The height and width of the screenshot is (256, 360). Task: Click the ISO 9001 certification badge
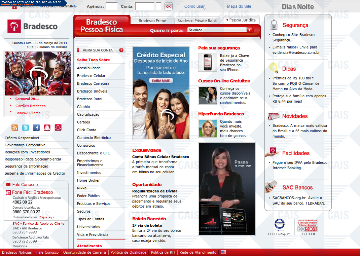tap(308, 226)
